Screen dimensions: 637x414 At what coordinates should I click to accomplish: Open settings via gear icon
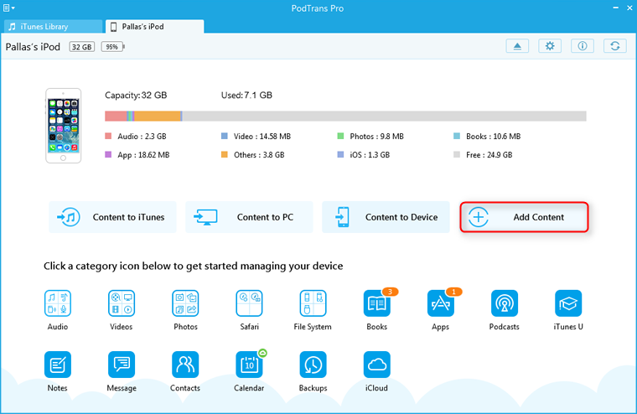click(550, 46)
